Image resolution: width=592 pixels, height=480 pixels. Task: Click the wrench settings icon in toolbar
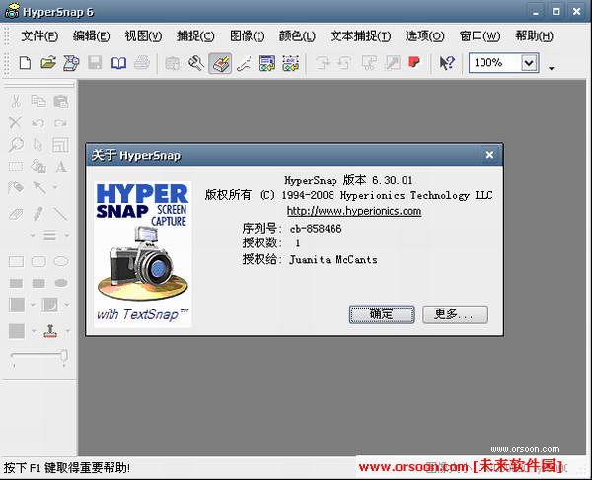[196, 63]
